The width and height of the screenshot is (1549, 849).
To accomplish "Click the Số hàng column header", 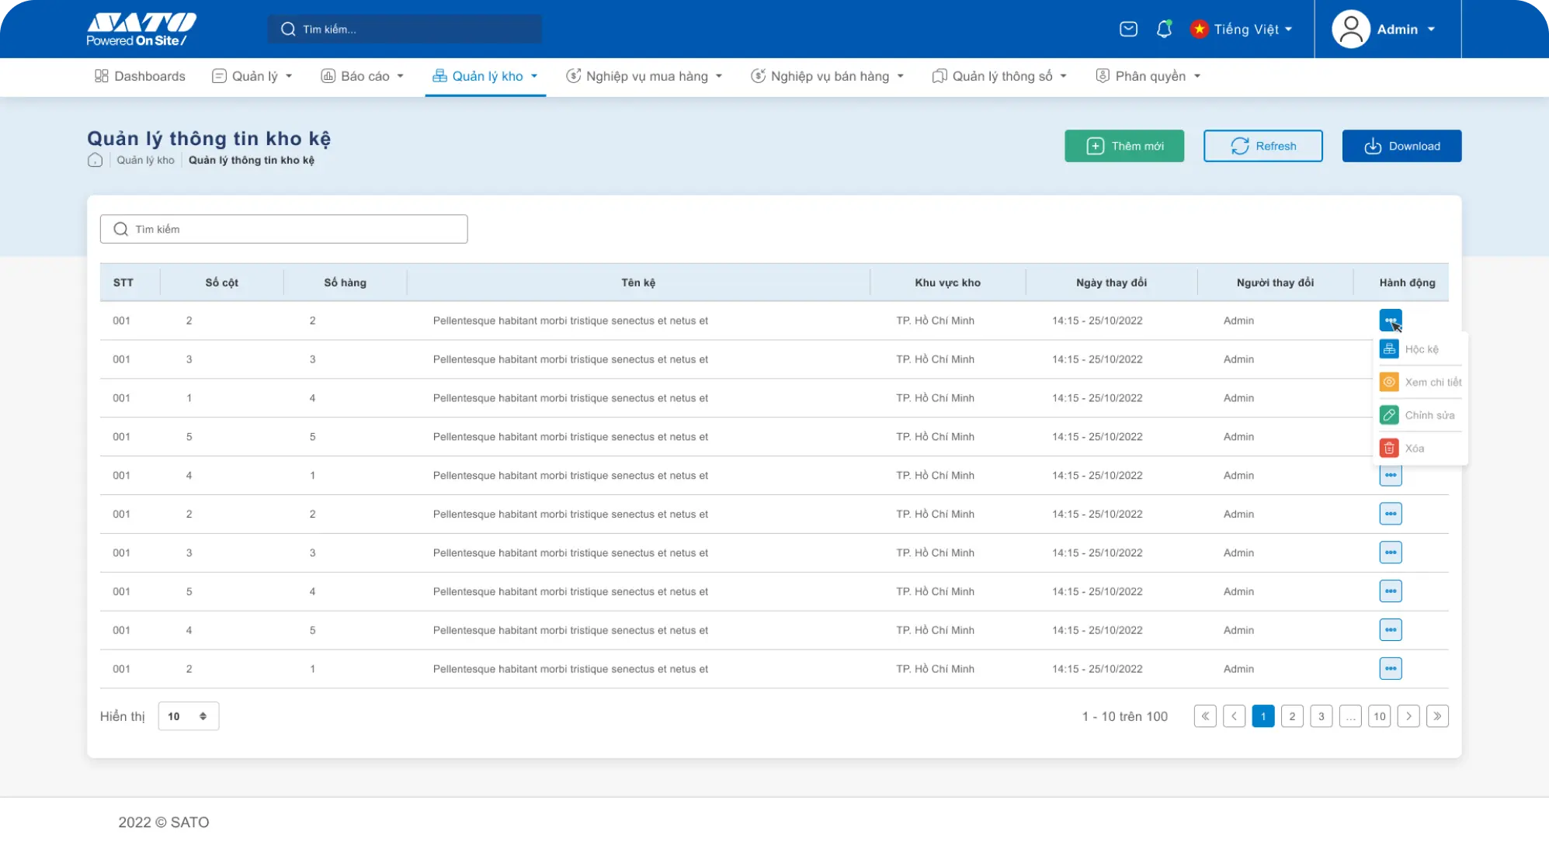I will coord(345,282).
